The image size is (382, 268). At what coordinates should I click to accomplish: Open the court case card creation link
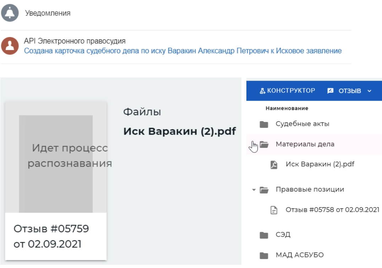(182, 51)
